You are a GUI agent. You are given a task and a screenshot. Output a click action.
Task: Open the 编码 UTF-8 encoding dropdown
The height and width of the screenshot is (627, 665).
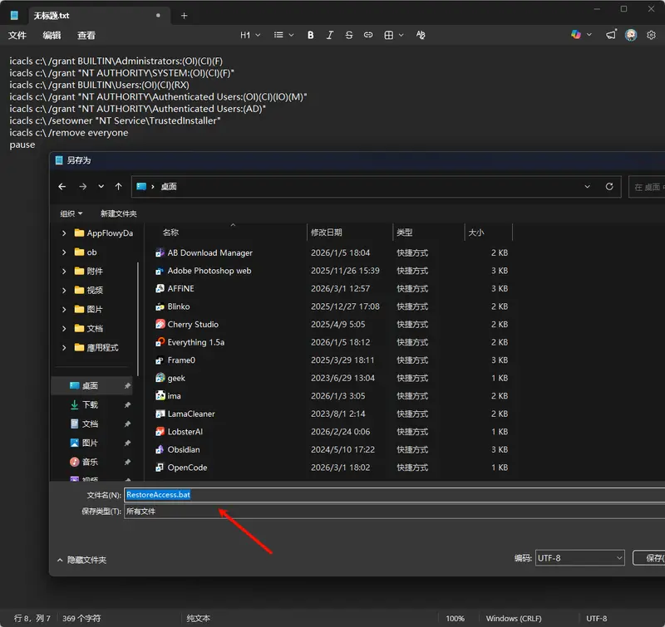[579, 558]
